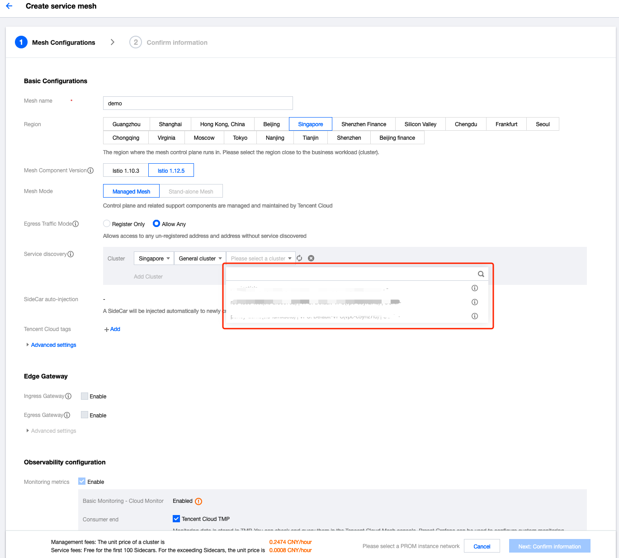Click the remove cluster X icon
The width and height of the screenshot is (619, 558).
(311, 258)
